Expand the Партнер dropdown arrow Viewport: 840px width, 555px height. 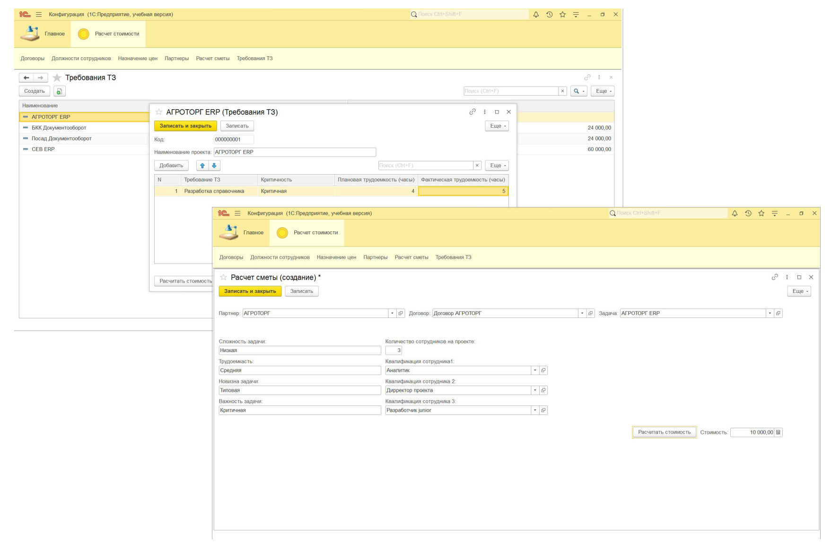tap(392, 313)
